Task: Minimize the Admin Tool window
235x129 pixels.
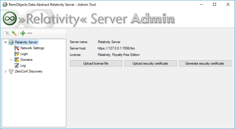Action: 201,4
